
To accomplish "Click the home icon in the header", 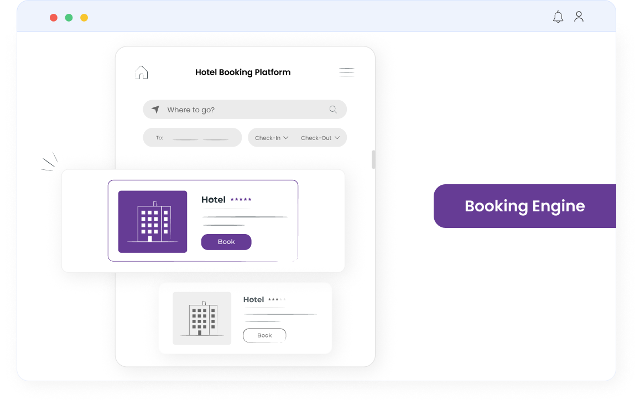I will 141,71.
